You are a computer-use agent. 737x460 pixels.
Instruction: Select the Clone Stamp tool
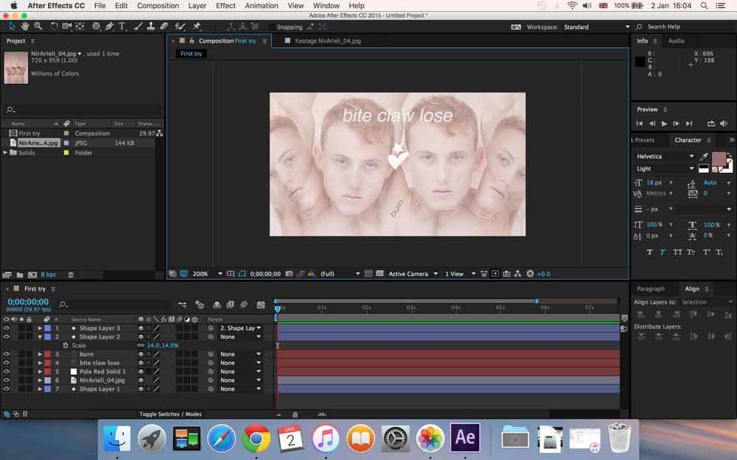152,26
